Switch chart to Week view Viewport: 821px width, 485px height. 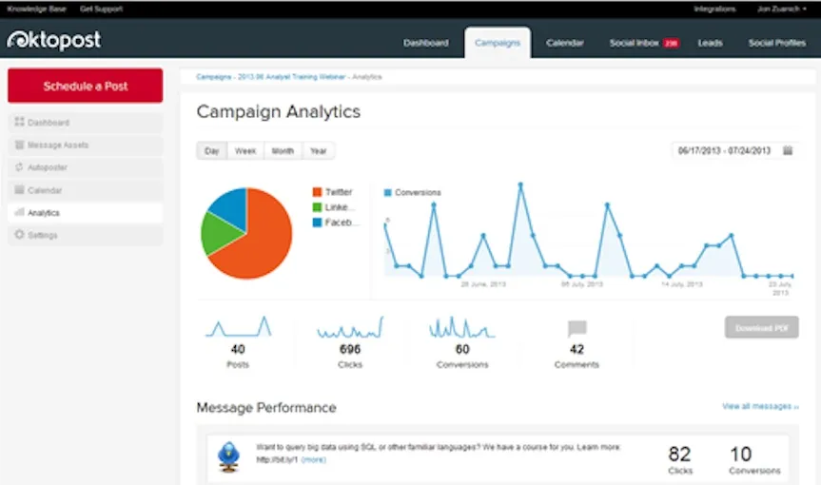pyautogui.click(x=245, y=150)
